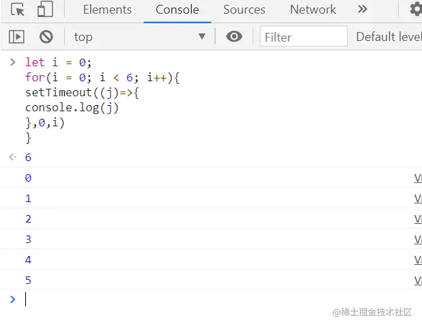422x327 pixels.
Task: Click the entered 'let i = 0;' code line
Action: 58,63
